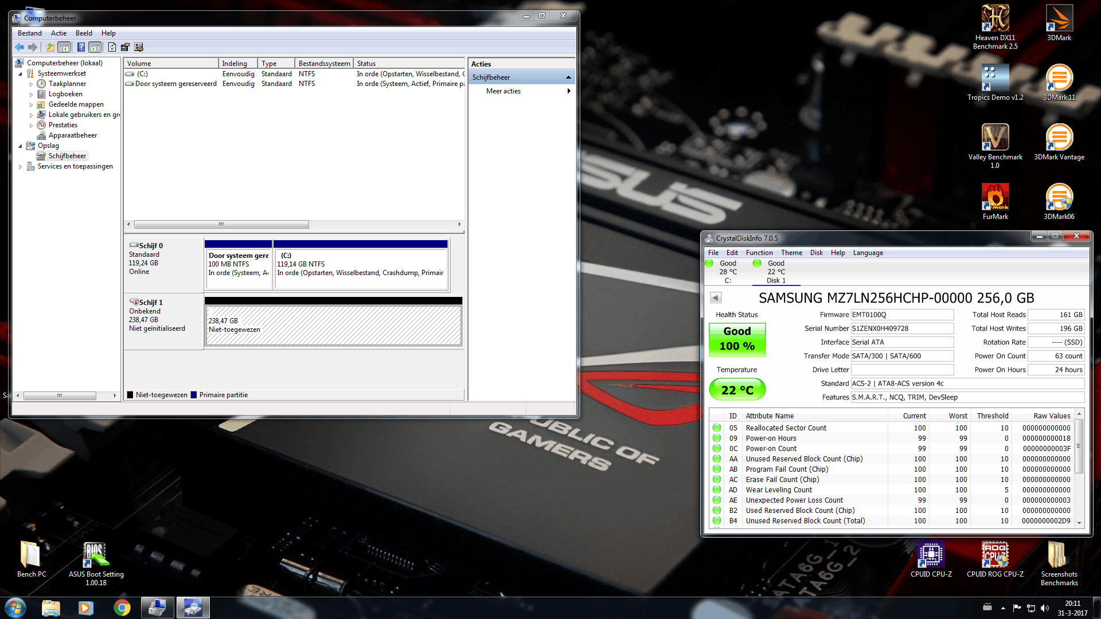Select the Disk 1 Good status indicator
This screenshot has width=1101, height=619.
click(775, 272)
